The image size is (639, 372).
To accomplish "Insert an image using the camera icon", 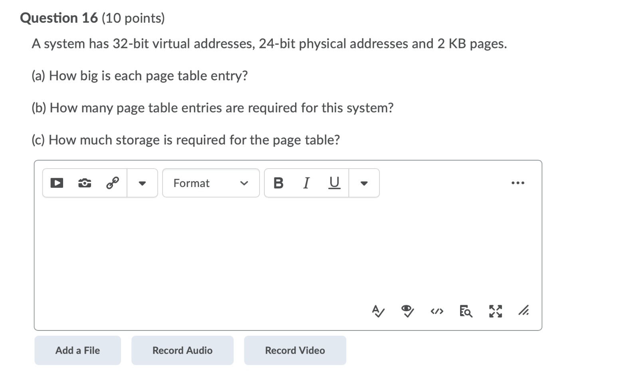I will coord(85,183).
